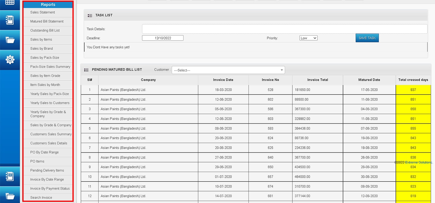Click the Deadline date field
The image size is (435, 203).
tap(163, 38)
